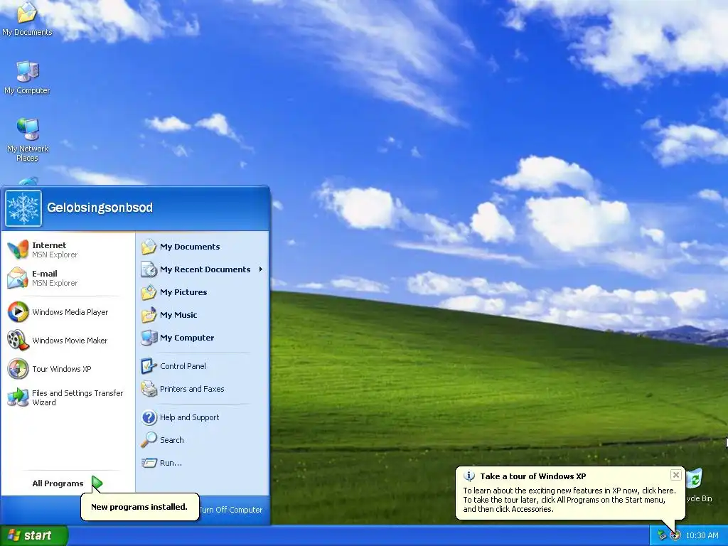Click "Tour Windows XP" label text
The height and width of the screenshot is (546, 728).
tap(62, 369)
